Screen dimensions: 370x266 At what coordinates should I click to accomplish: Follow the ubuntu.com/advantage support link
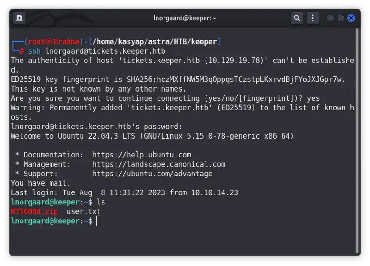(152, 174)
